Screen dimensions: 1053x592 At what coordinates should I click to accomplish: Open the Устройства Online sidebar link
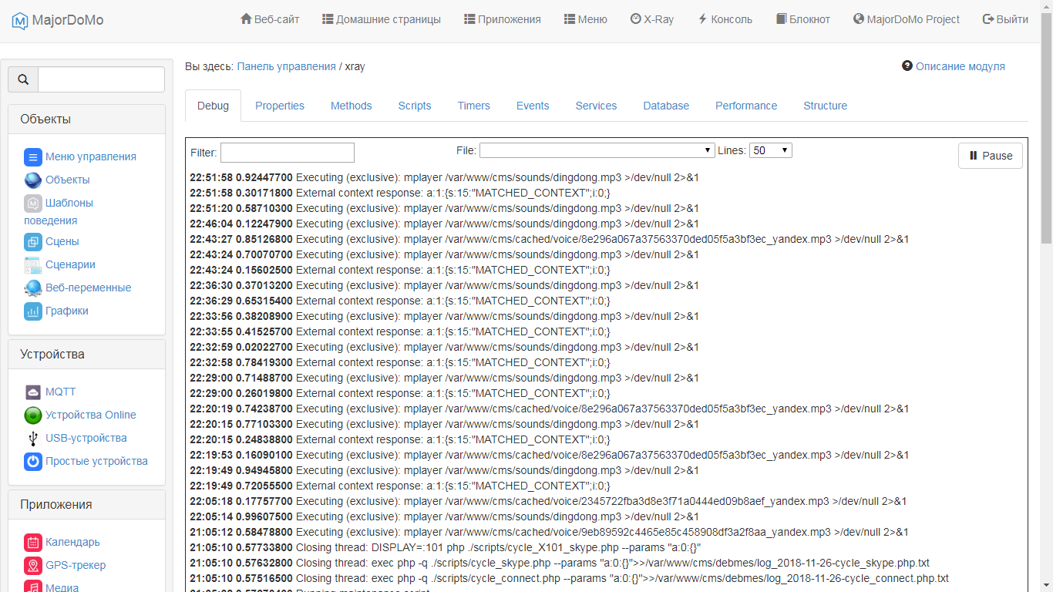(91, 415)
